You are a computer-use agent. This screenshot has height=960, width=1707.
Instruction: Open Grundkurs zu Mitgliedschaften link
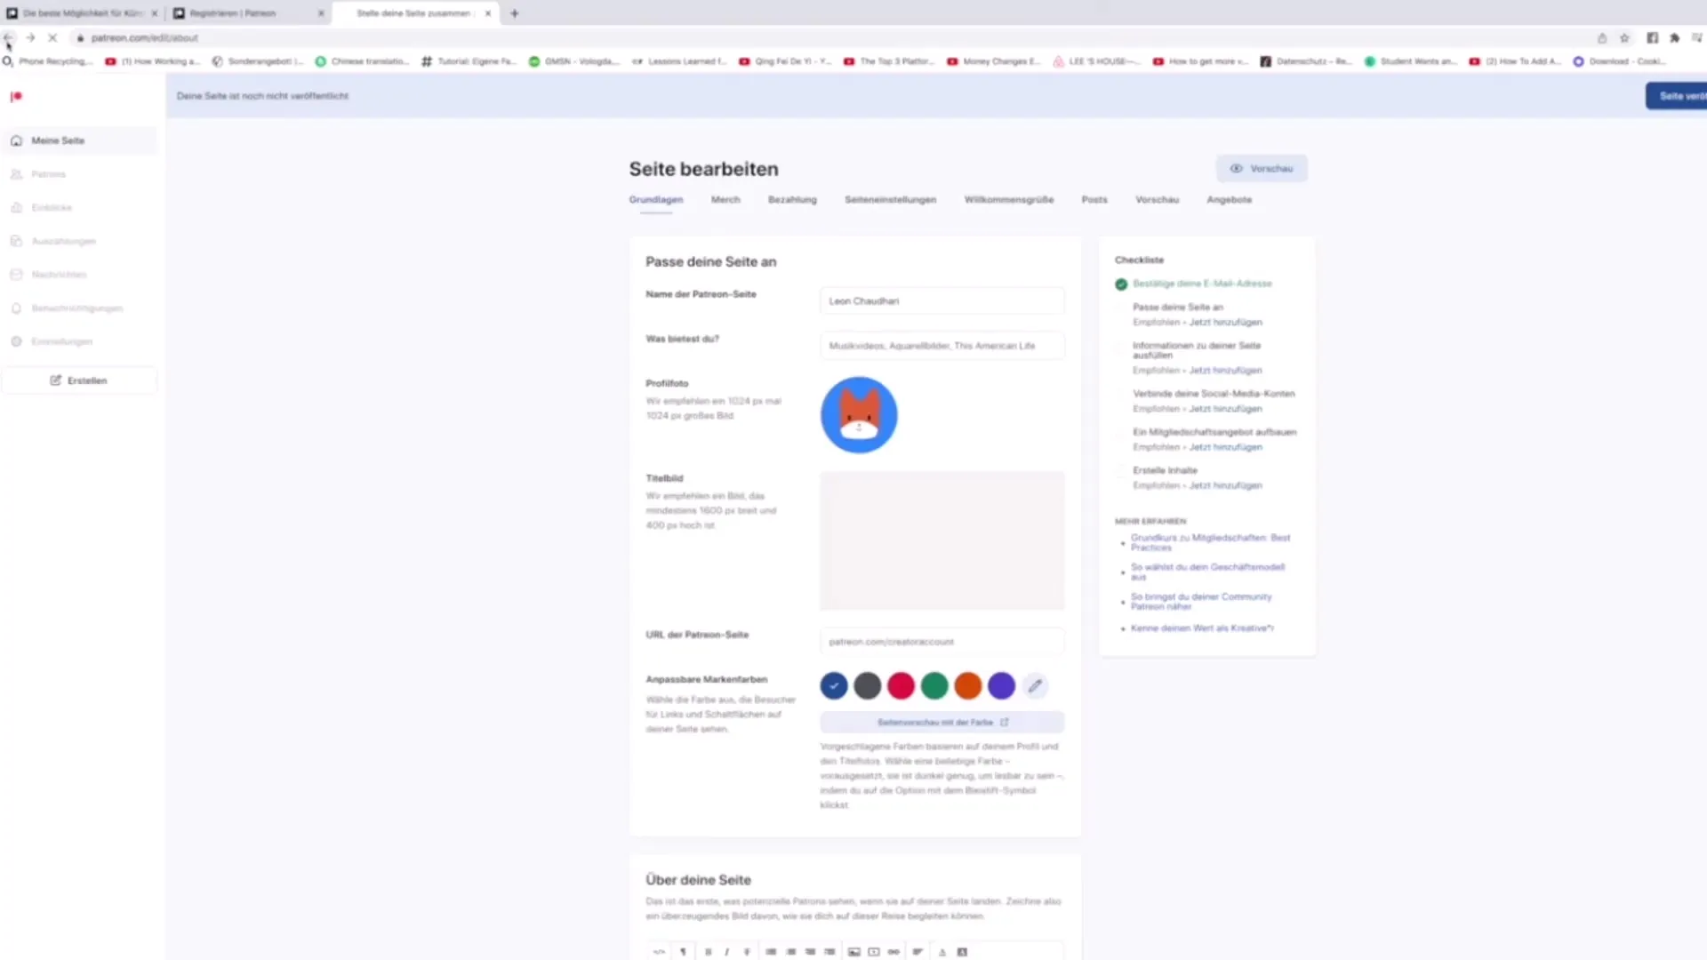click(1210, 542)
